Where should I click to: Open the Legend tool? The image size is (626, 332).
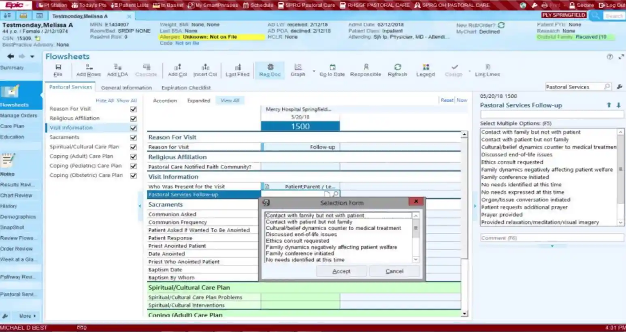425,70
